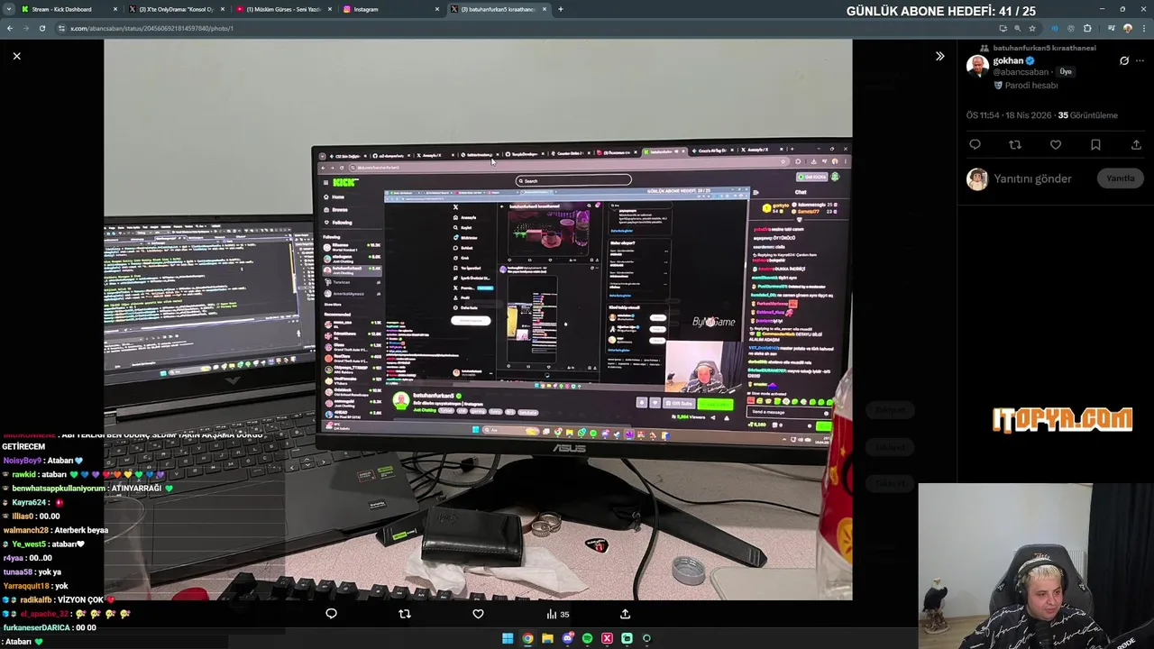Open the Chrome three-dot menu

pos(1143,28)
